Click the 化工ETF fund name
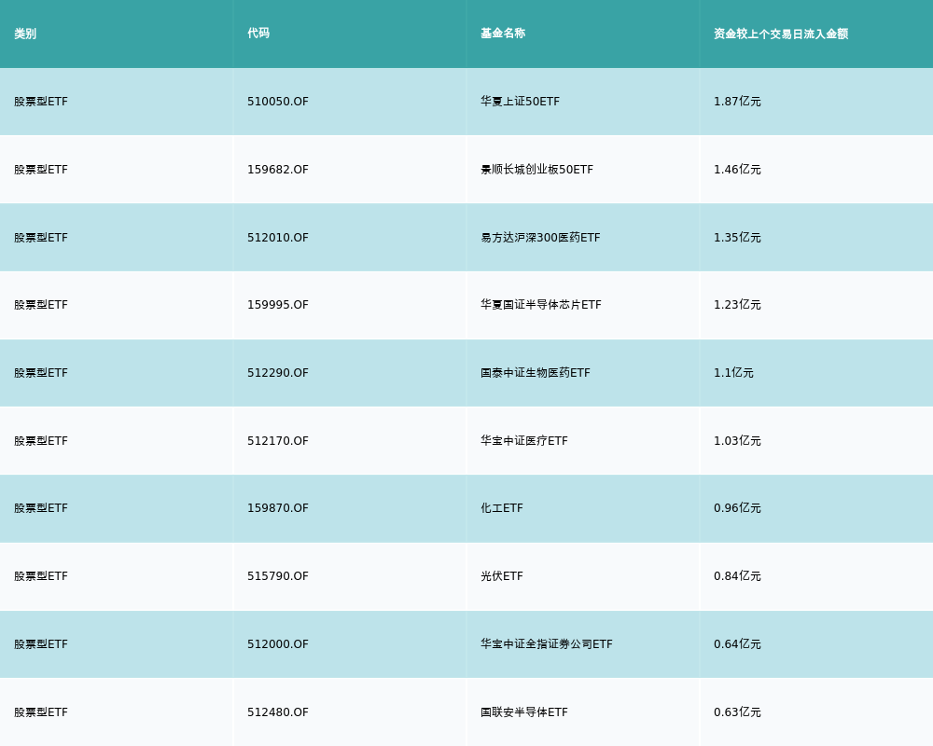Screen dimensions: 933x746 click(502, 508)
